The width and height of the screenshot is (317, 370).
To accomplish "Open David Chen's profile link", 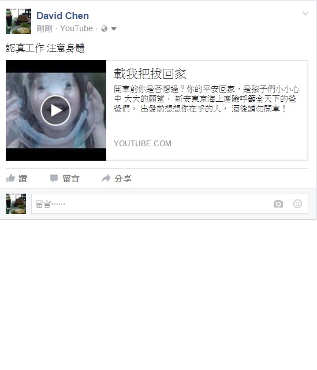I will click(63, 16).
